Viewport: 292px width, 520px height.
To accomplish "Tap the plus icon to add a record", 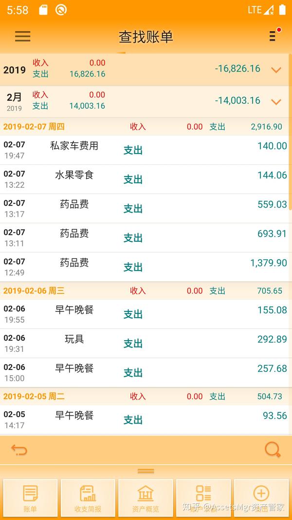I will click(x=261, y=497).
